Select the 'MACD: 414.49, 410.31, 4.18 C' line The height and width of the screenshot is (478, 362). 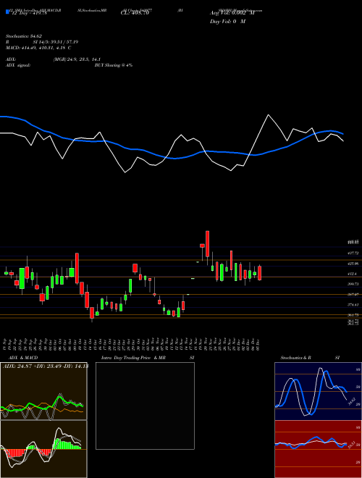[38, 48]
